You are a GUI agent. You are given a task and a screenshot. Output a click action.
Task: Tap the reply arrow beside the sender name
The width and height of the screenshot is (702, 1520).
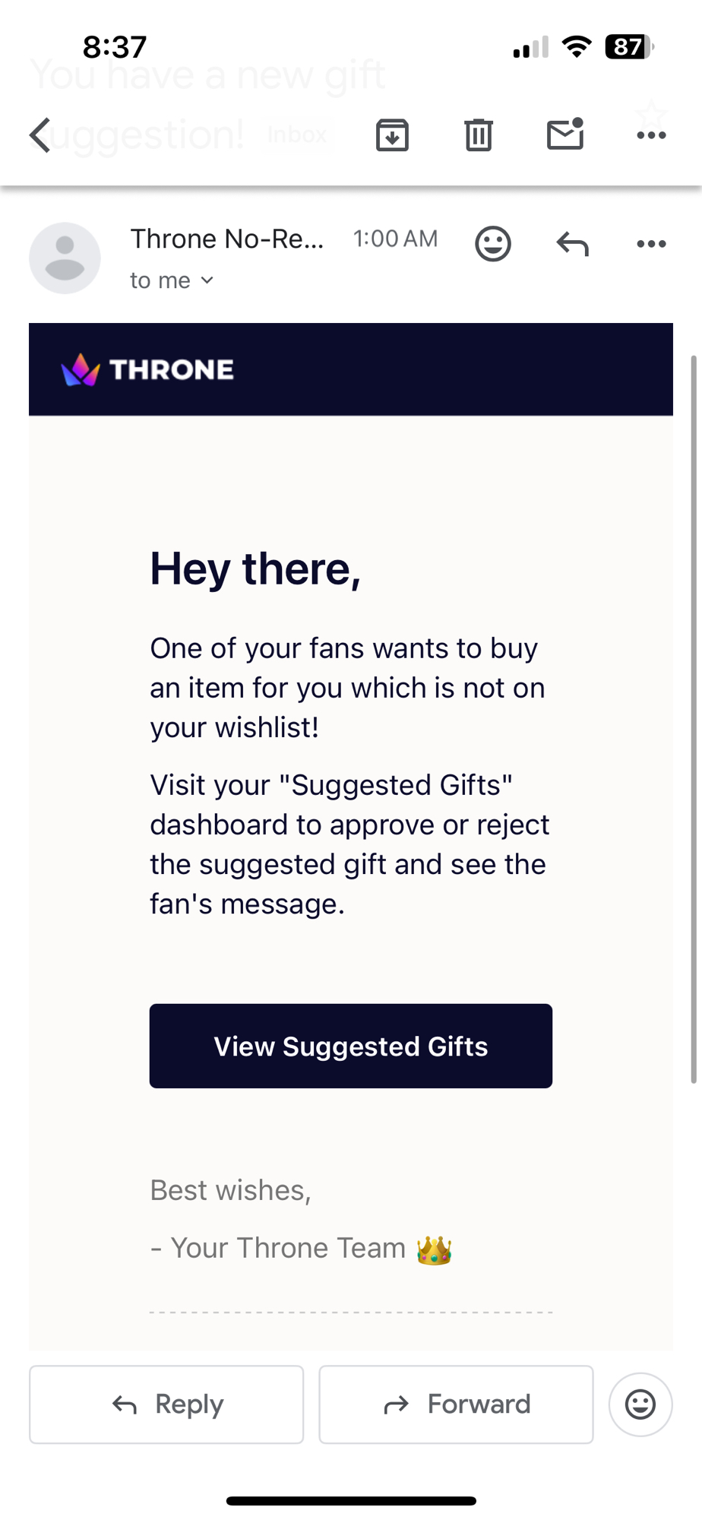[572, 244]
